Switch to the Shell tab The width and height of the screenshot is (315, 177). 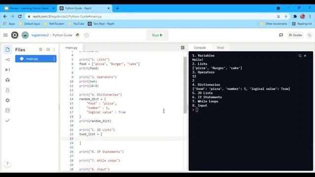click(x=220, y=48)
